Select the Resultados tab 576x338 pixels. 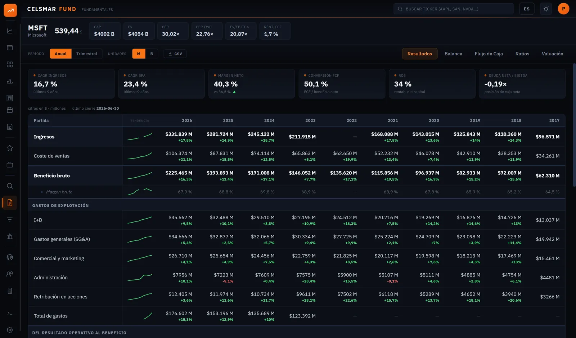(420, 54)
